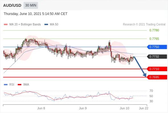
Task: Click the green 0.7780 resistance label
Action: 154,30
